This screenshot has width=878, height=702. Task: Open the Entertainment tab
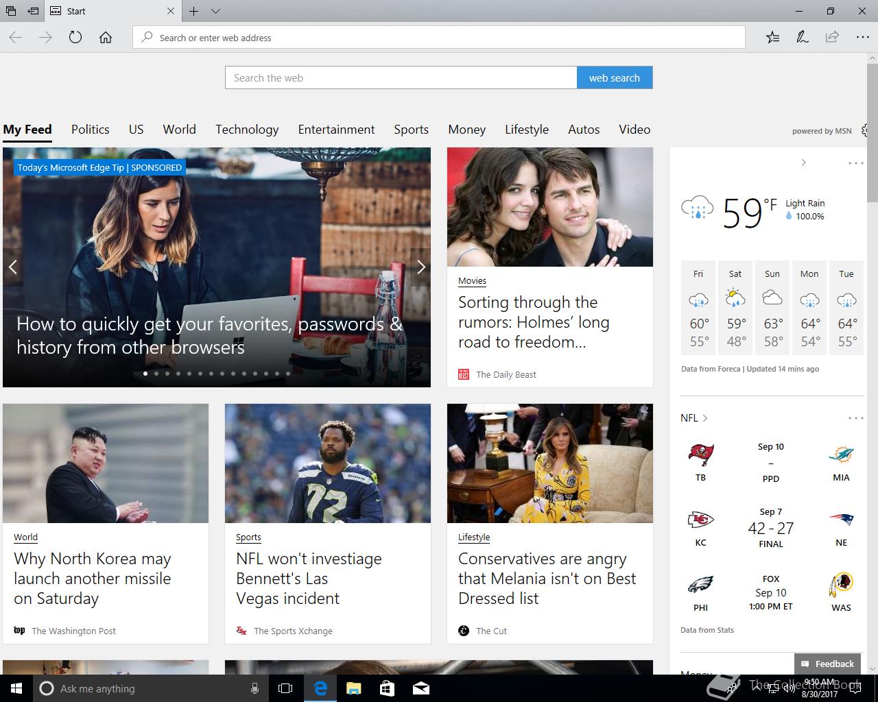click(x=336, y=130)
